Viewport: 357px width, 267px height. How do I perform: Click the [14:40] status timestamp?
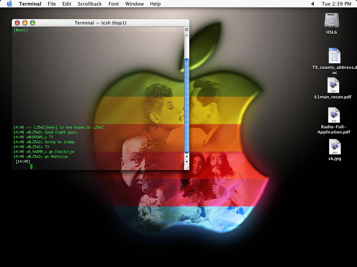coord(23,161)
